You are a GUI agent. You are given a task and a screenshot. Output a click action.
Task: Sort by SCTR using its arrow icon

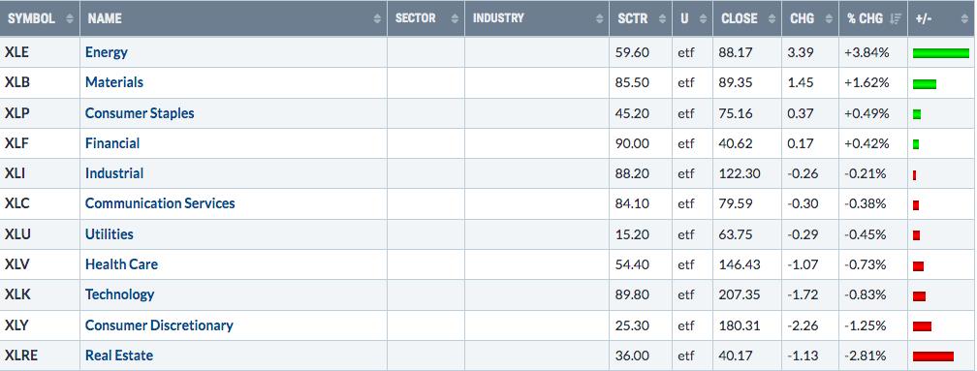(662, 18)
